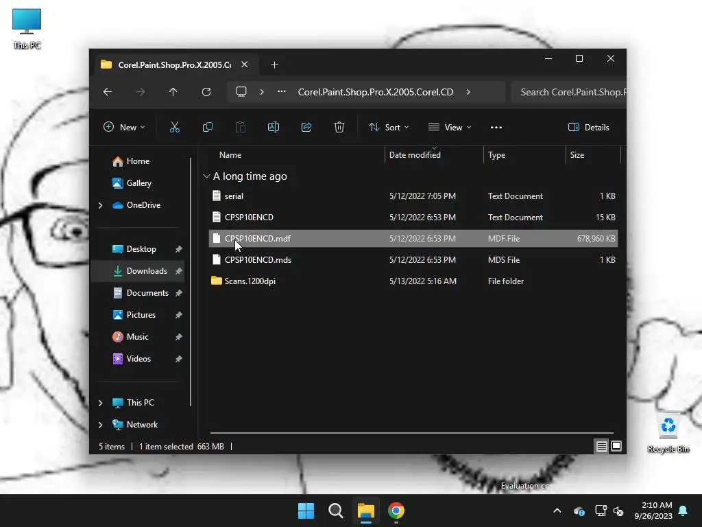Launch Google Chrome from taskbar
Screen dimensions: 702x527
tap(396, 511)
